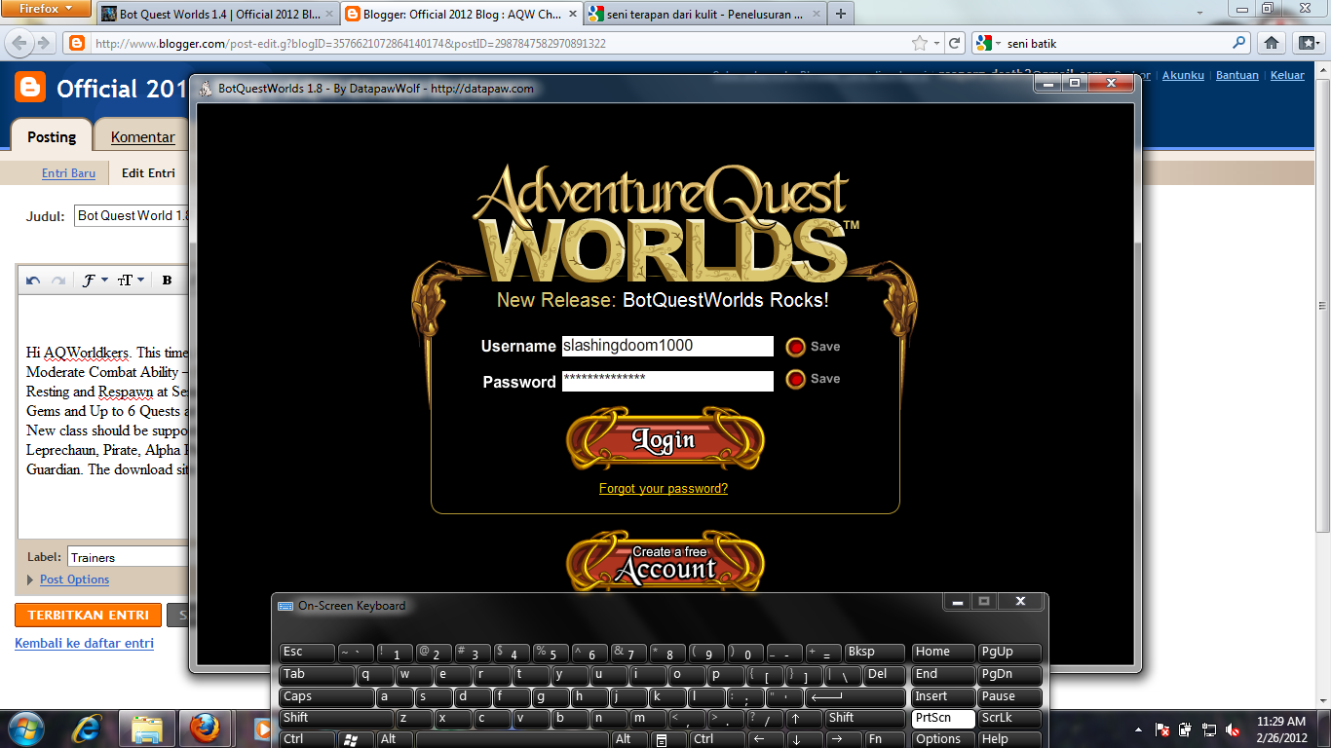Open Windows Explorer from the taskbar
Image resolution: width=1331 pixels, height=748 pixels.
(x=146, y=729)
